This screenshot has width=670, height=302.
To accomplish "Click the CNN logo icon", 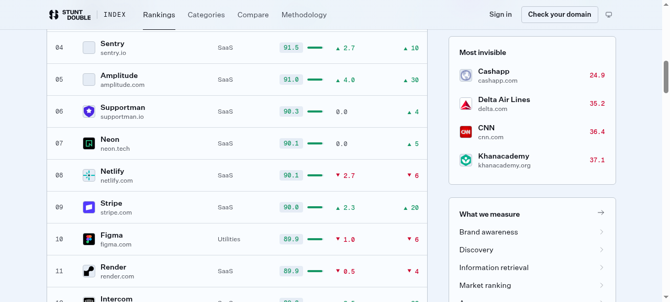I will (x=466, y=132).
